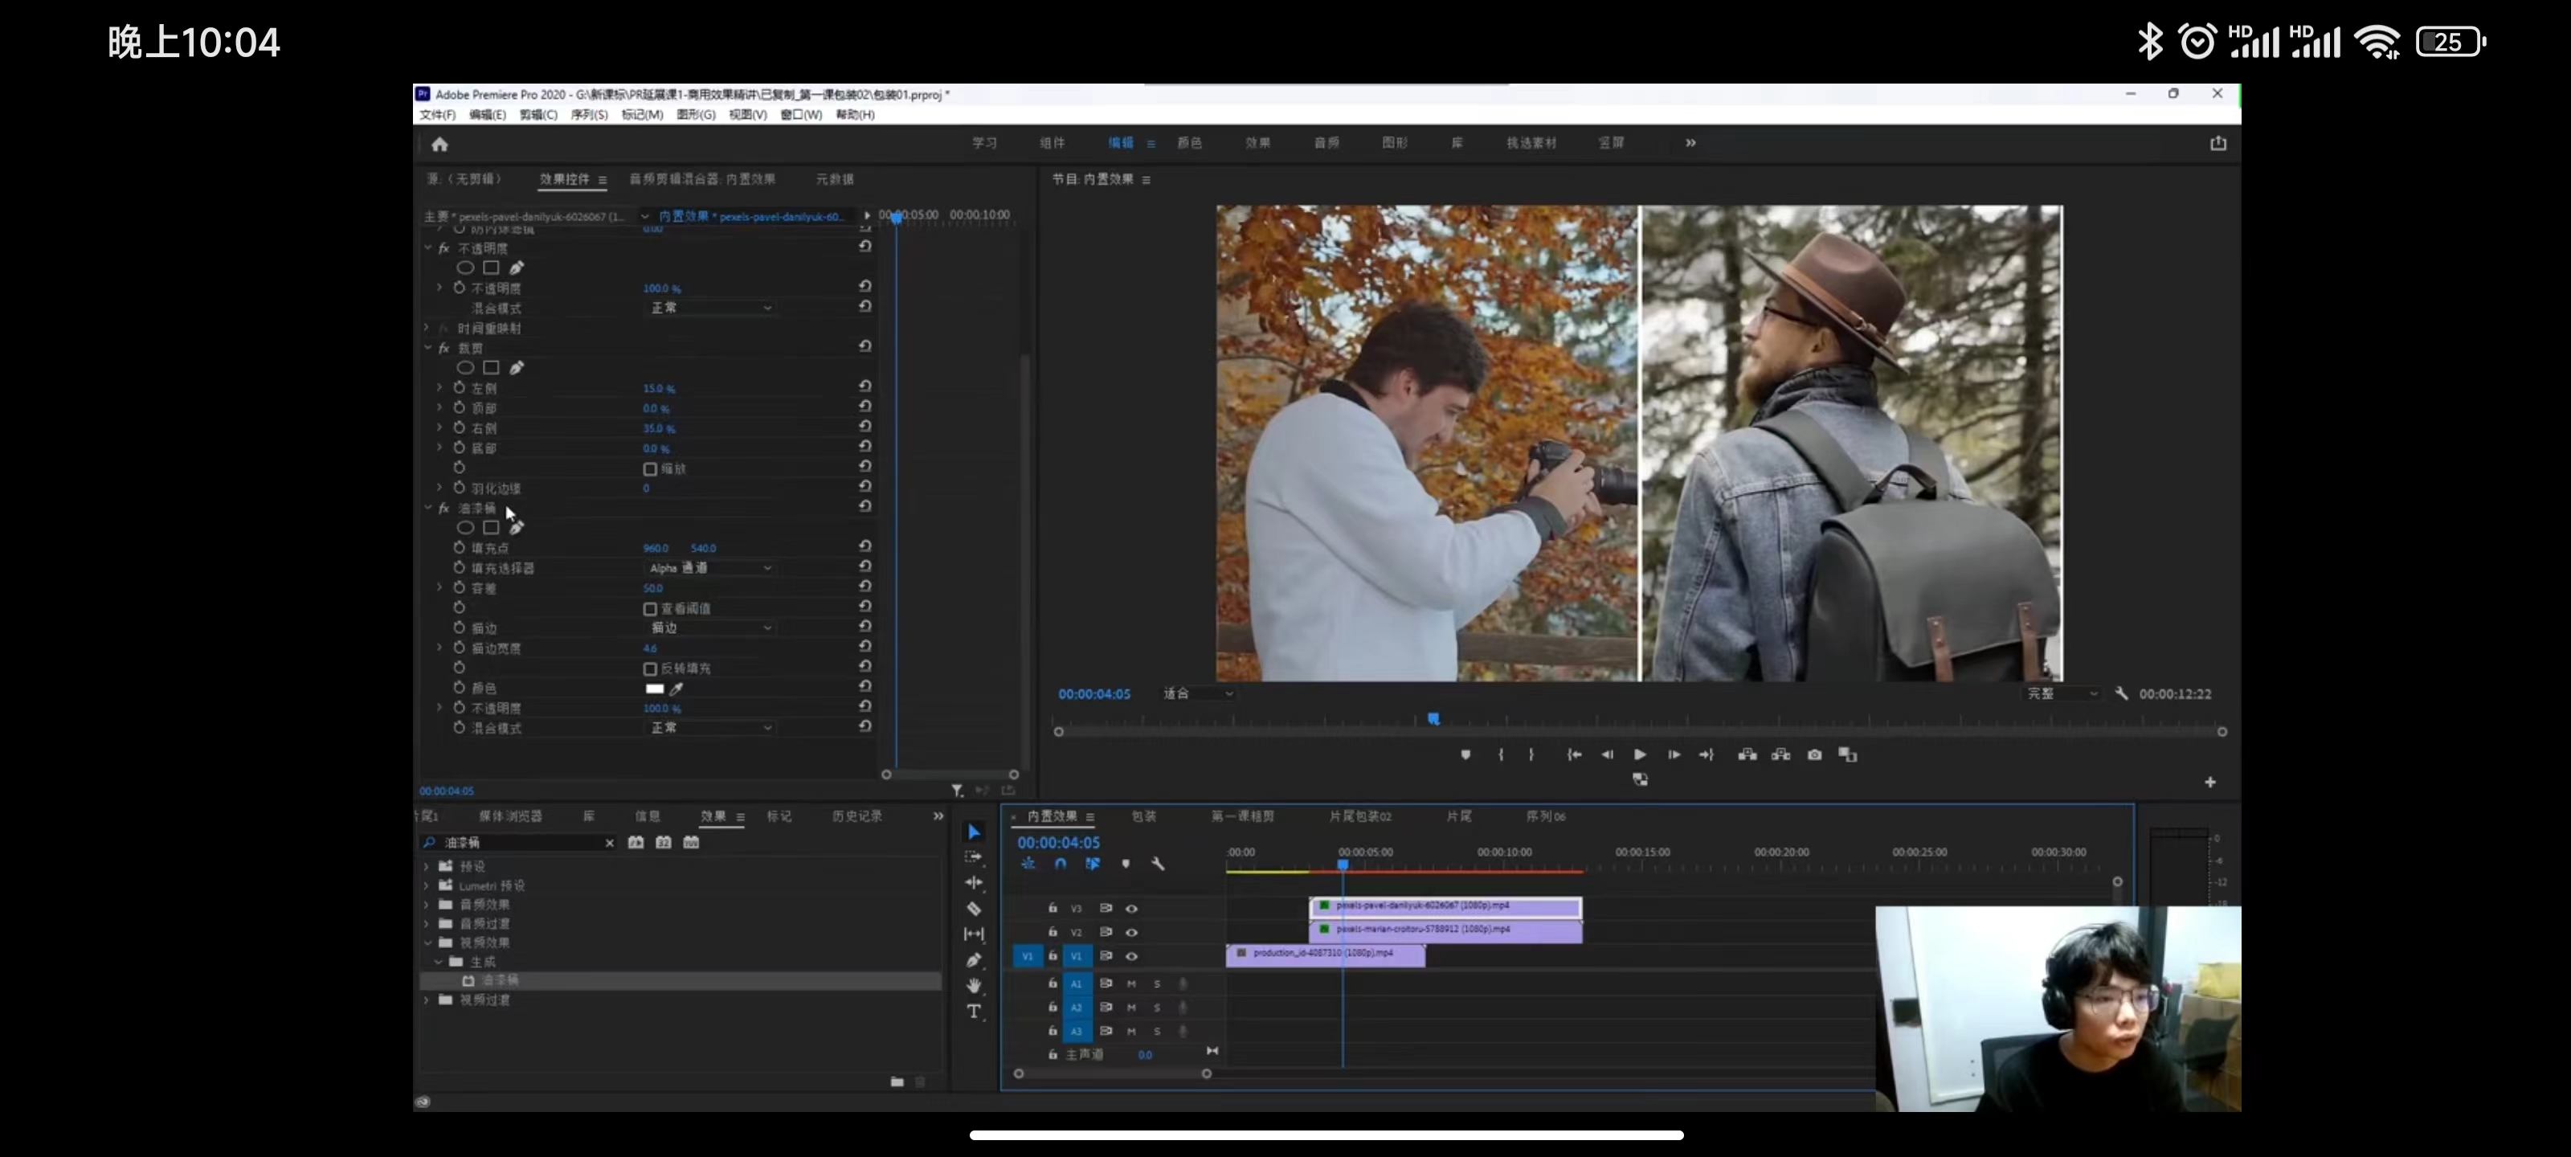Select the Razor tool in tools panel

[973, 909]
